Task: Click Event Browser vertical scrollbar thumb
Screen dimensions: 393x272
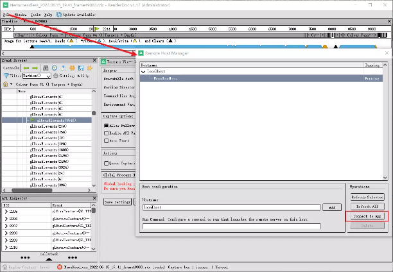Action: point(94,113)
